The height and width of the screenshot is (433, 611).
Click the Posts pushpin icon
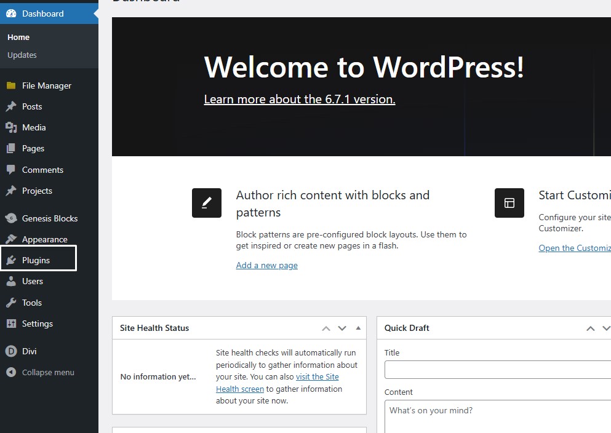click(11, 106)
